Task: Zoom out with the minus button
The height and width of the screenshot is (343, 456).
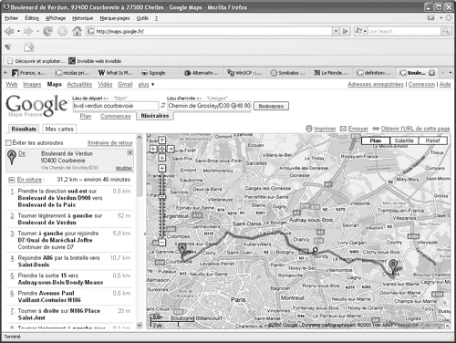Action: pyautogui.click(x=162, y=243)
